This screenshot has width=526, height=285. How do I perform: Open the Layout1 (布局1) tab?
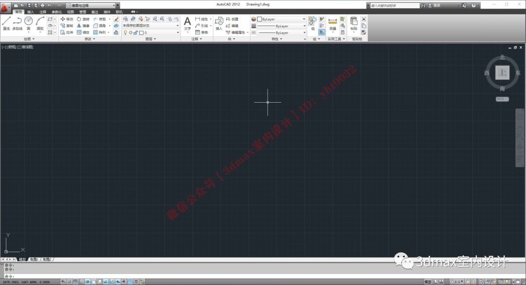(x=34, y=260)
